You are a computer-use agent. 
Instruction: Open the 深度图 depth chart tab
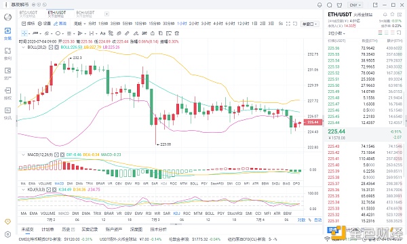point(136,230)
